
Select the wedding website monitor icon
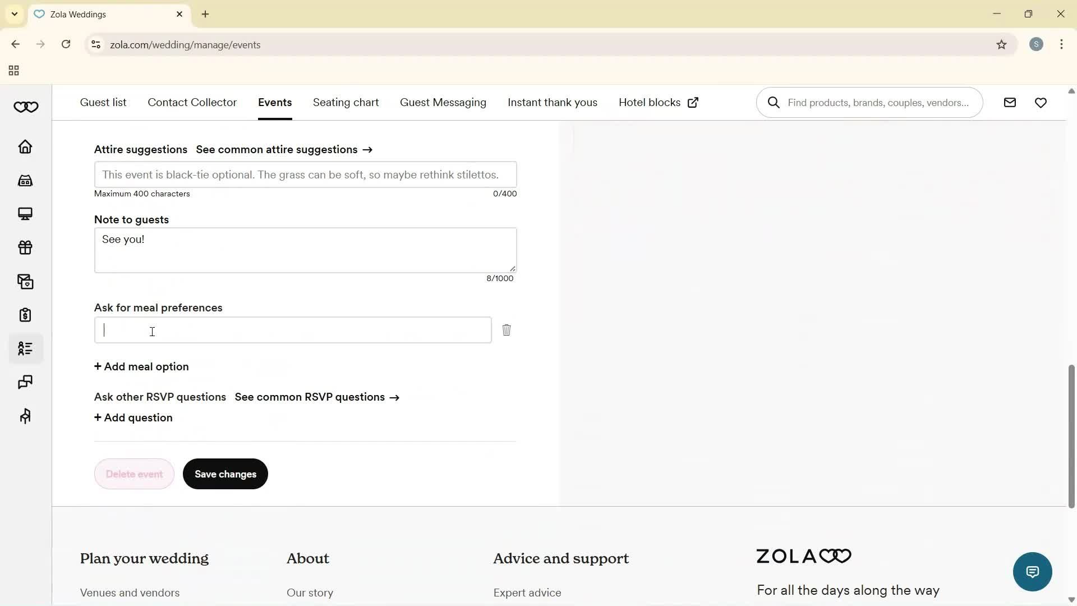tap(26, 214)
